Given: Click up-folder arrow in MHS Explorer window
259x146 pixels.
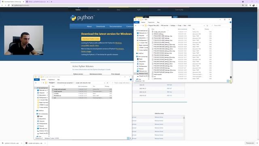Looking at the screenshot, I should pos(143,26).
